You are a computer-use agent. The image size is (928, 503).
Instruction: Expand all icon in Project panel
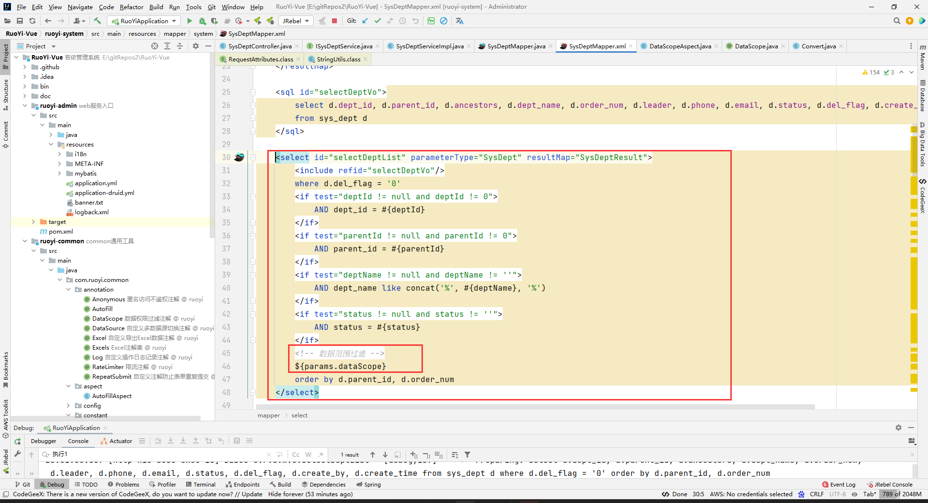point(167,46)
